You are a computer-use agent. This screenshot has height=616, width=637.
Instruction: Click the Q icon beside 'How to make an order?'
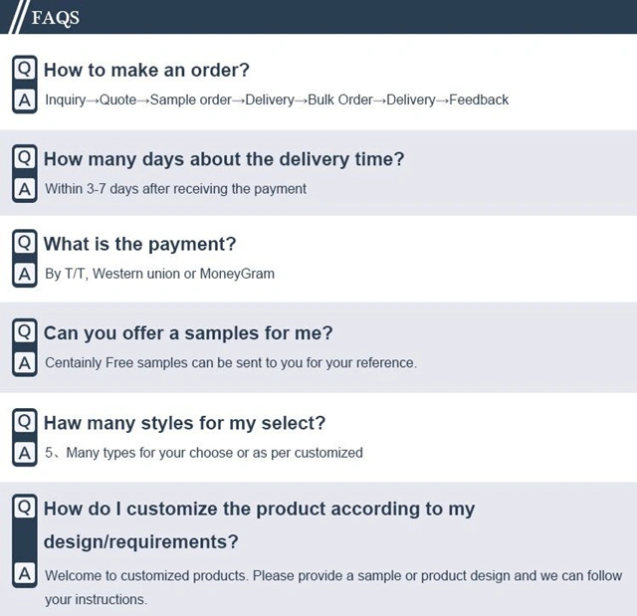(x=24, y=69)
